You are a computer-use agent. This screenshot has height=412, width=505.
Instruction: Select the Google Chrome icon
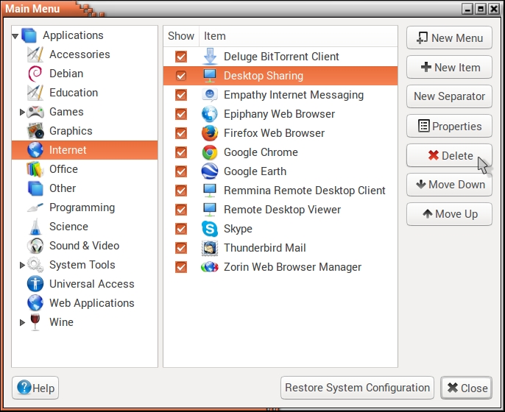pyautogui.click(x=210, y=152)
